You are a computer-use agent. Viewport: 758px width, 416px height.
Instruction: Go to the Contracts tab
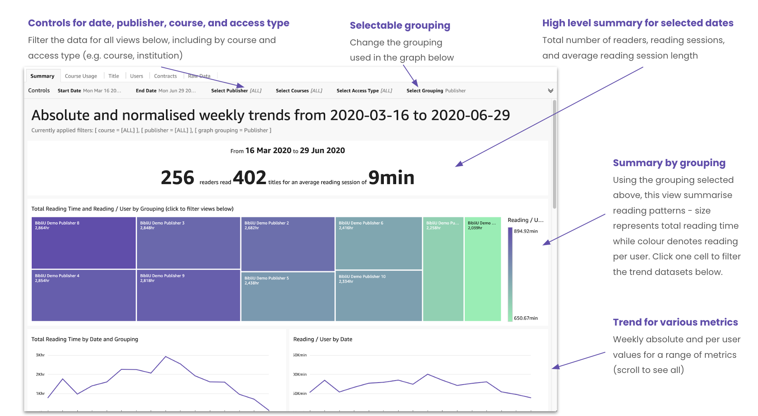click(x=165, y=76)
